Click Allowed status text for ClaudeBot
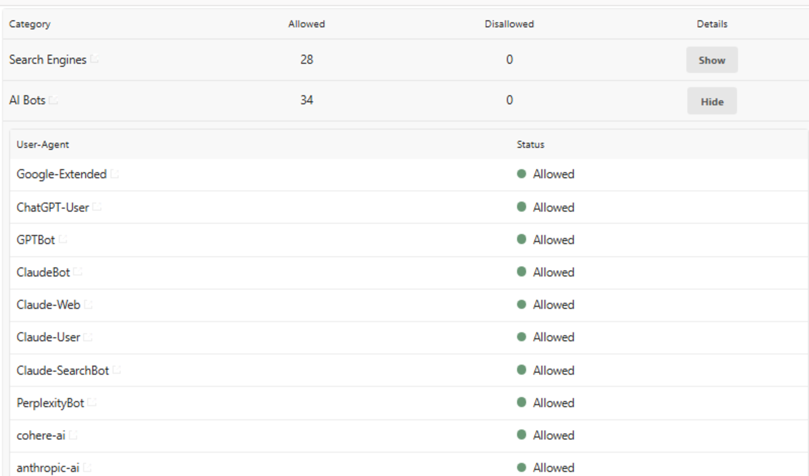809x476 pixels. (554, 272)
